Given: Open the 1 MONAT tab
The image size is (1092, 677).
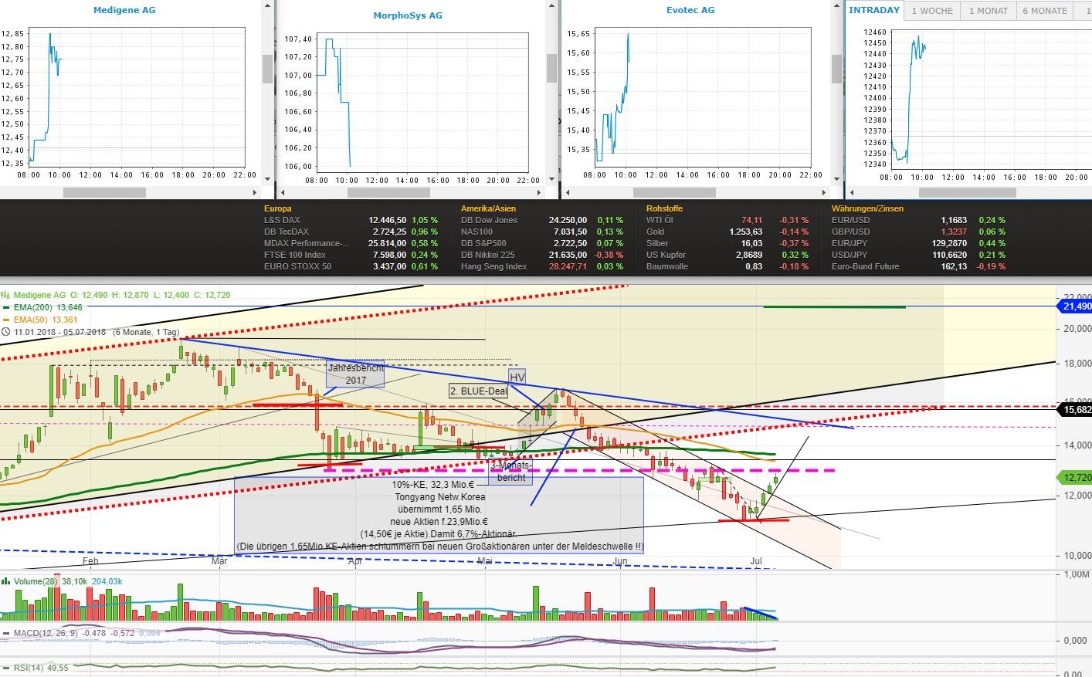Looking at the screenshot, I should click(x=988, y=10).
